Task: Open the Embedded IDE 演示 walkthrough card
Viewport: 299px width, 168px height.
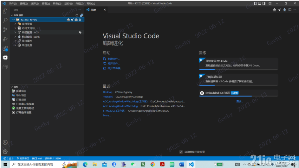Action: tap(238, 93)
